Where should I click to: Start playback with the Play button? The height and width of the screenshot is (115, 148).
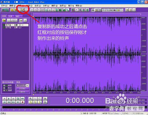click(9, 98)
